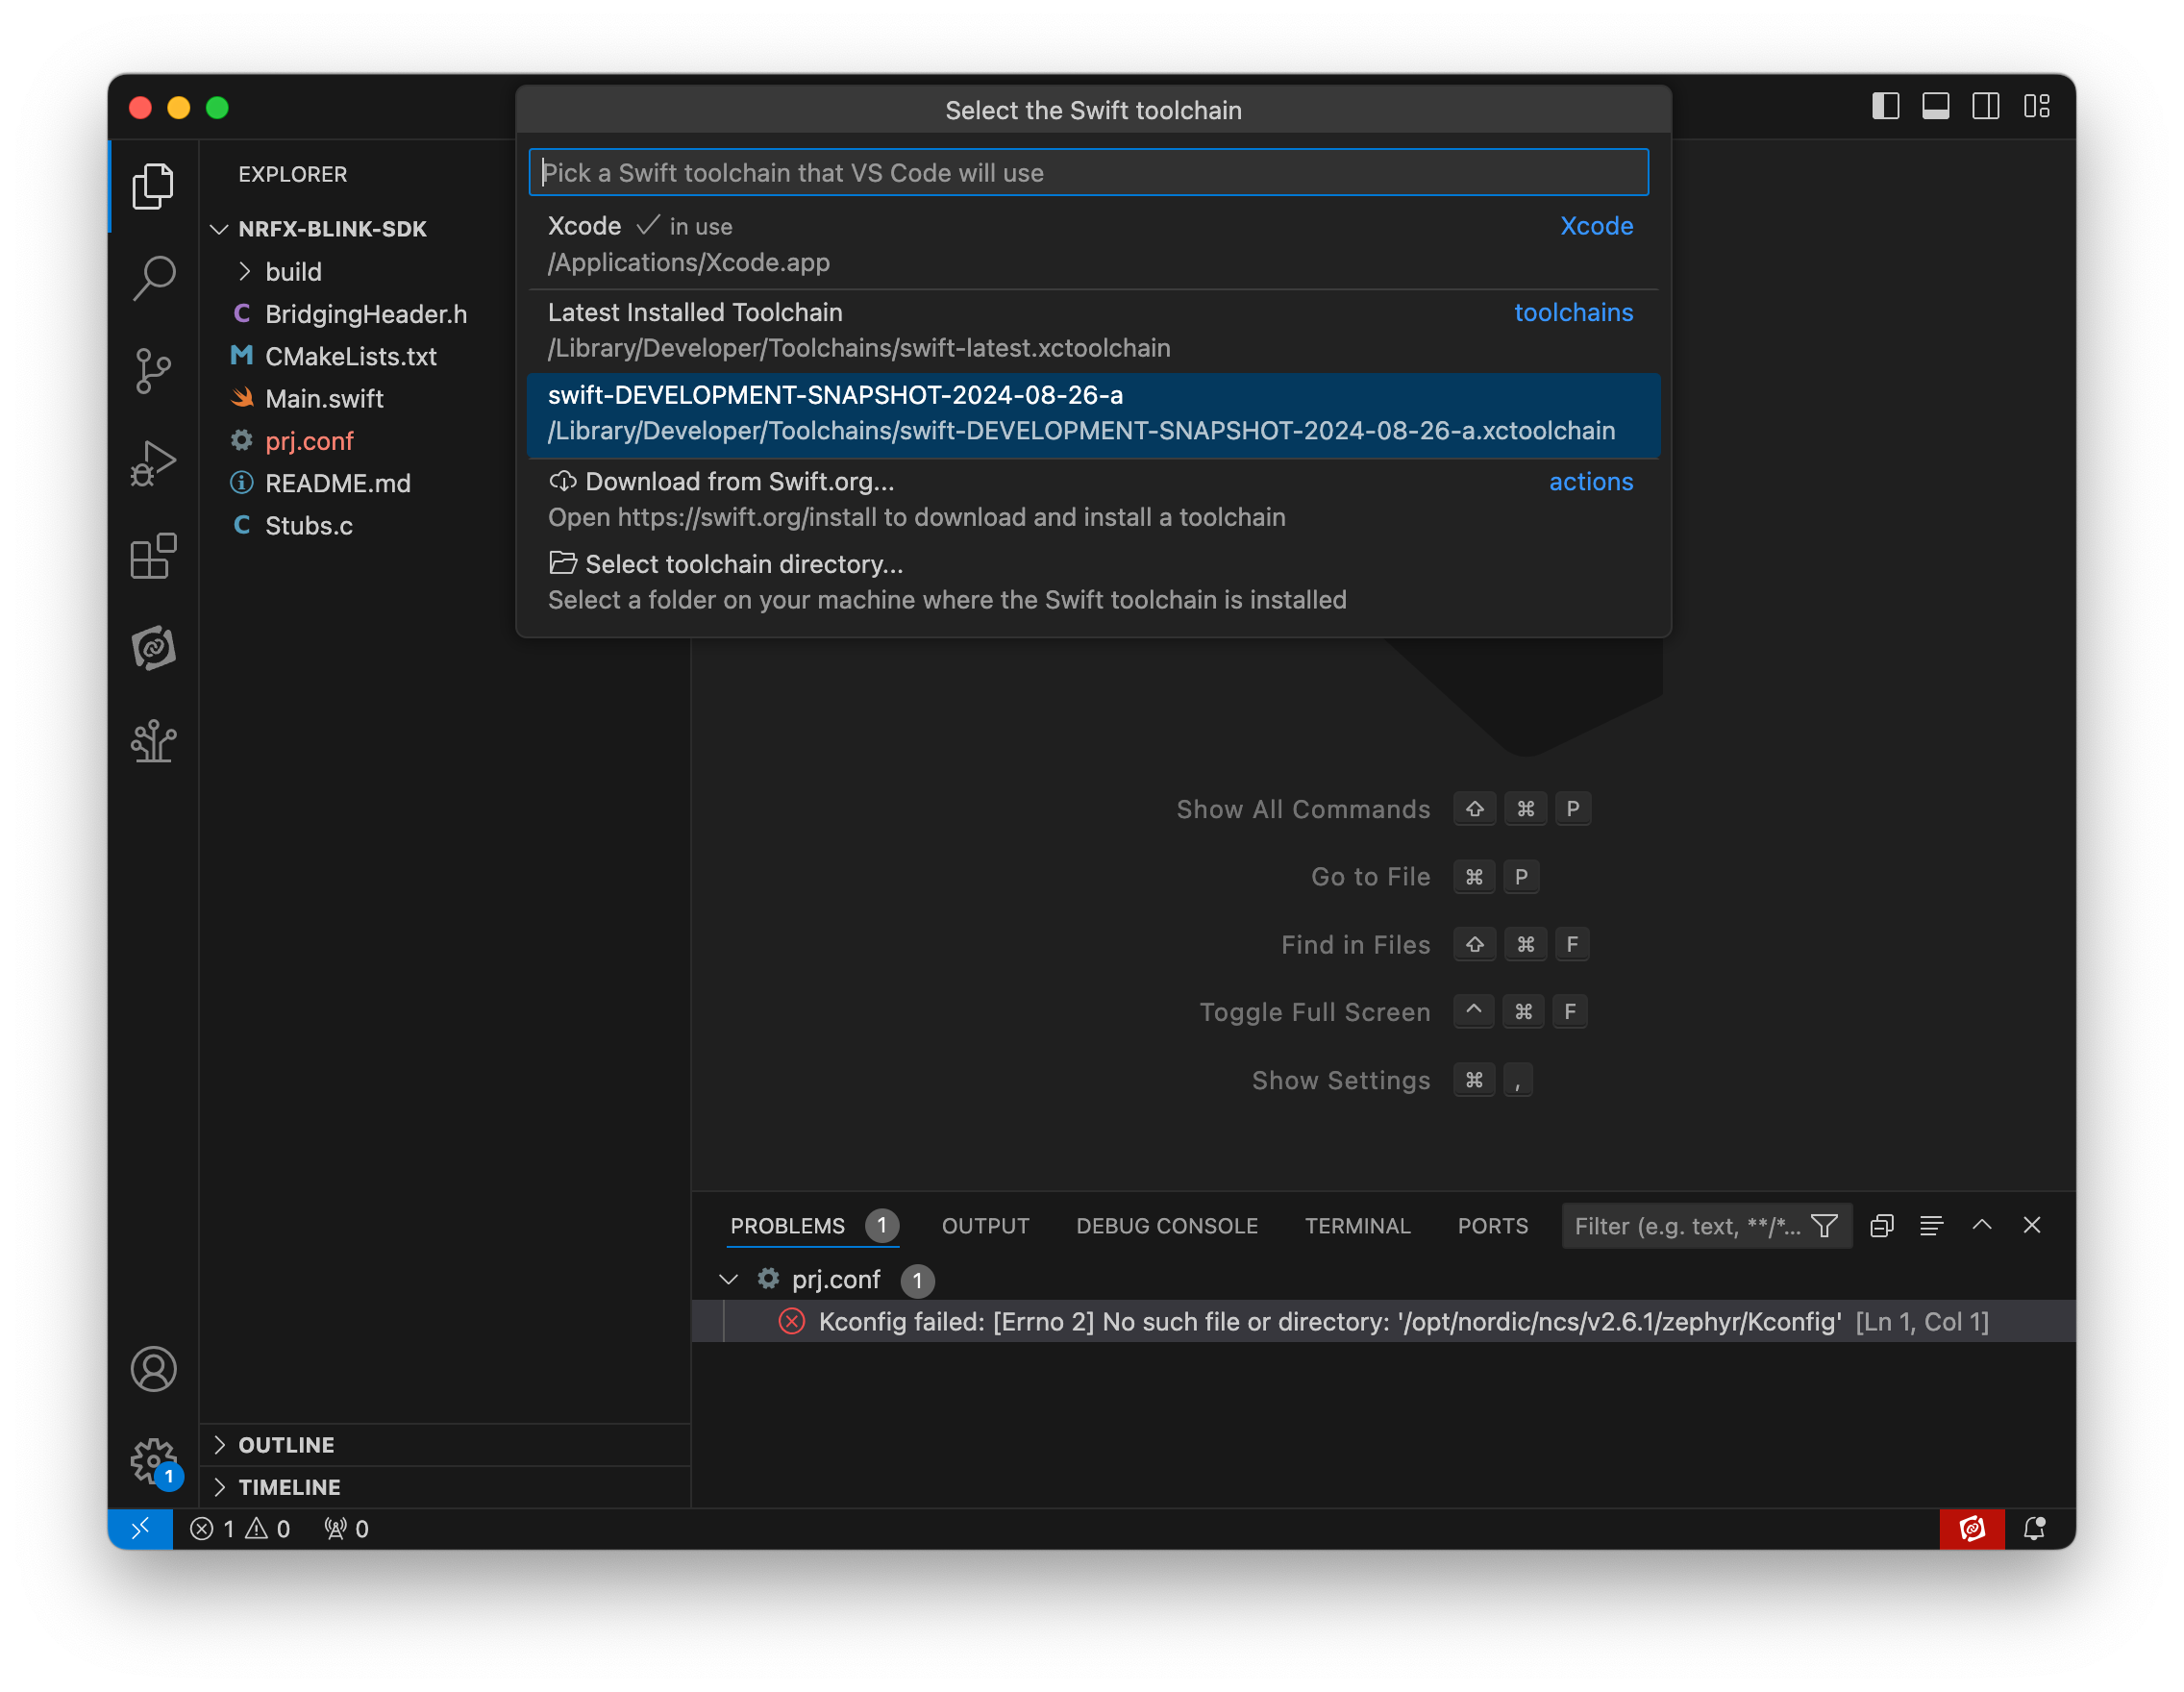
Task: Open the Search view icon
Action: [153, 278]
